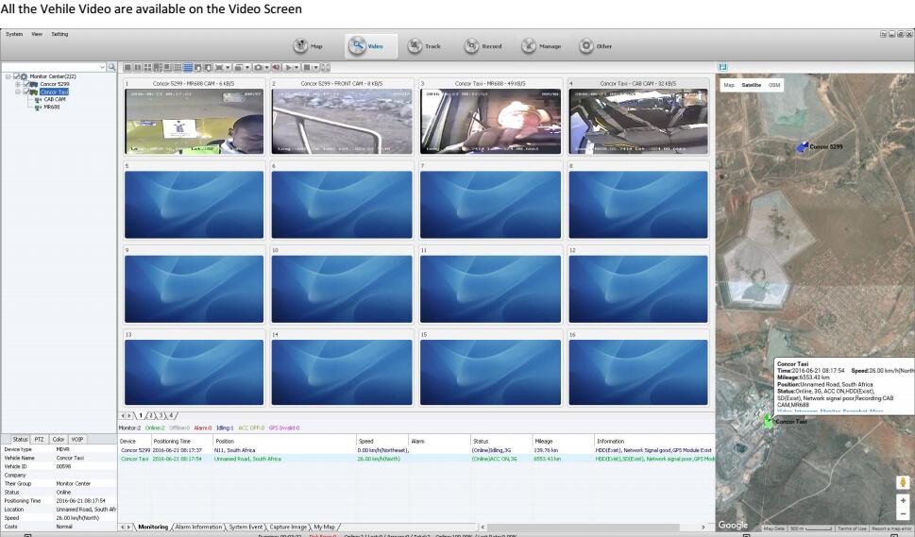
Task: Click the stop square icon in toolbar
Action: point(307,68)
